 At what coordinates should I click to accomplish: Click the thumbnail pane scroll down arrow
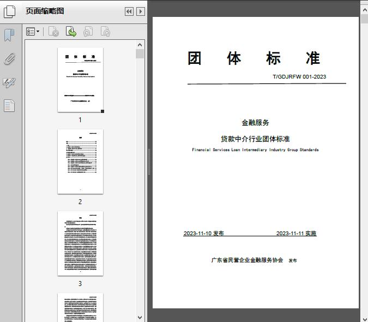tap(140, 318)
